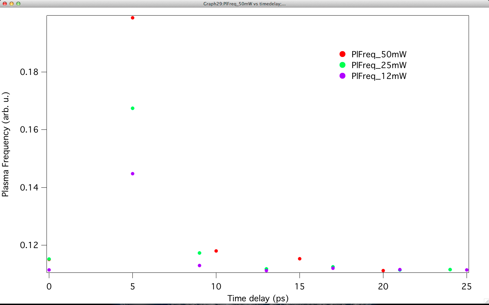Select the 0.18 y-axis tick label

pos(30,72)
